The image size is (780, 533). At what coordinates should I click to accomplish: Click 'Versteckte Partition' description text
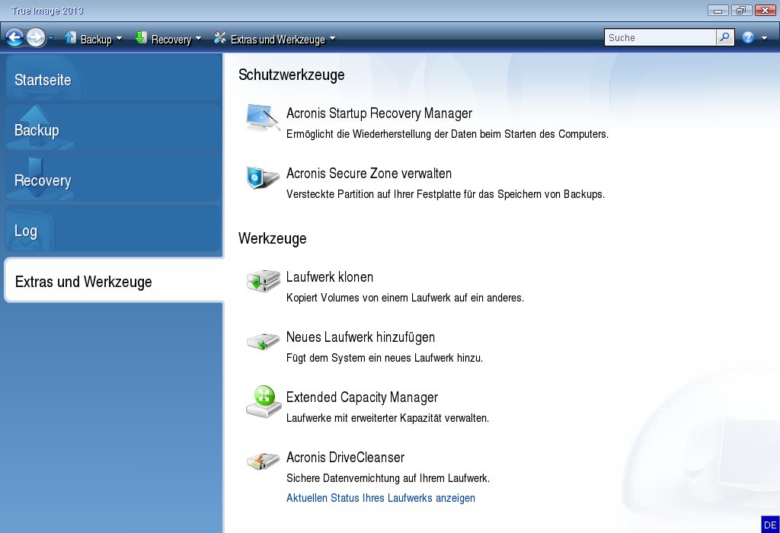(x=445, y=194)
